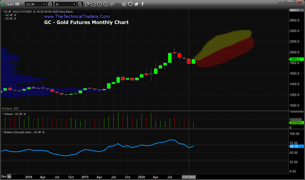
Task: Click the 11/01/2020 date marker
Action: coord(189,176)
